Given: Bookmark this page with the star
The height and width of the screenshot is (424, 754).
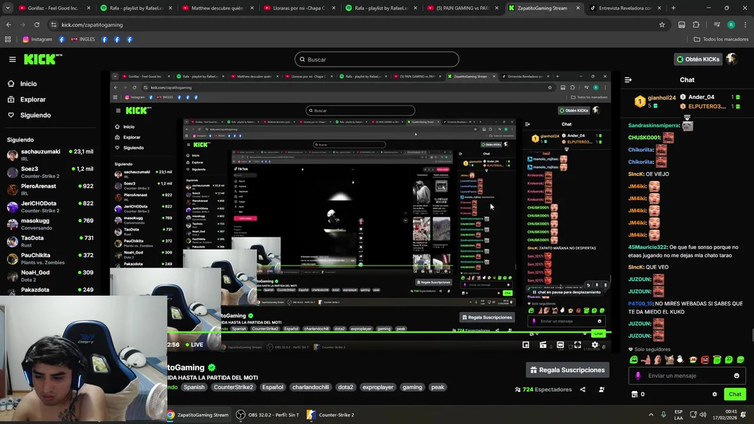Looking at the screenshot, I should pos(662,25).
